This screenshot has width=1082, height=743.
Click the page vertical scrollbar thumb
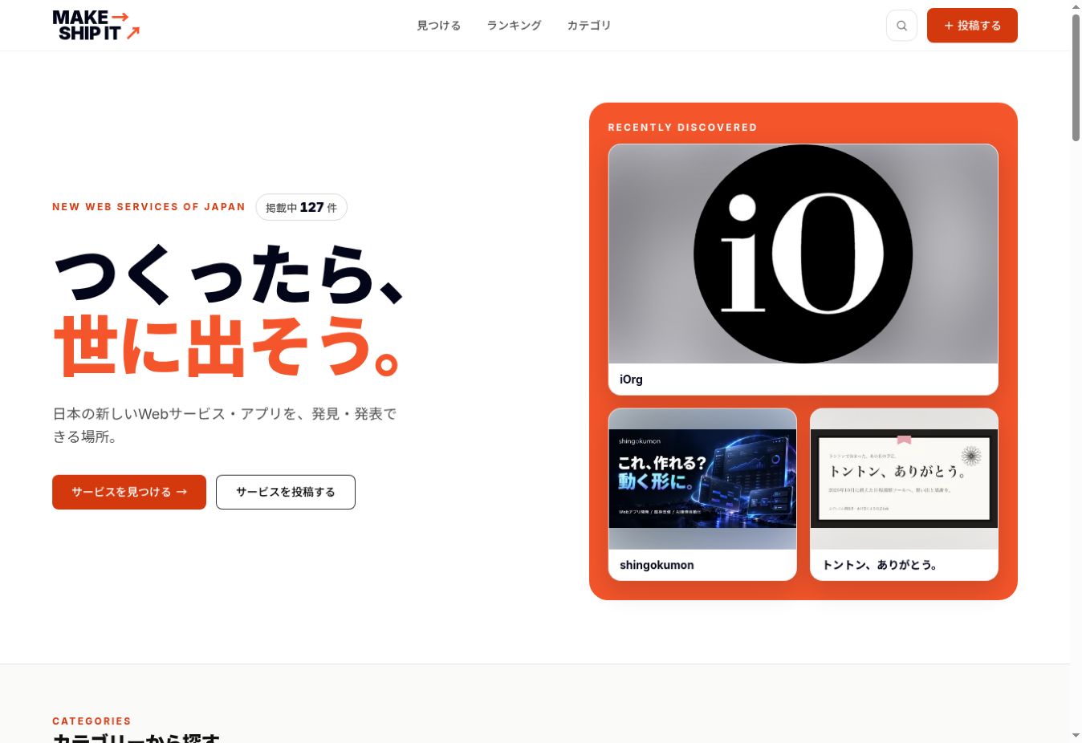tap(1076, 78)
